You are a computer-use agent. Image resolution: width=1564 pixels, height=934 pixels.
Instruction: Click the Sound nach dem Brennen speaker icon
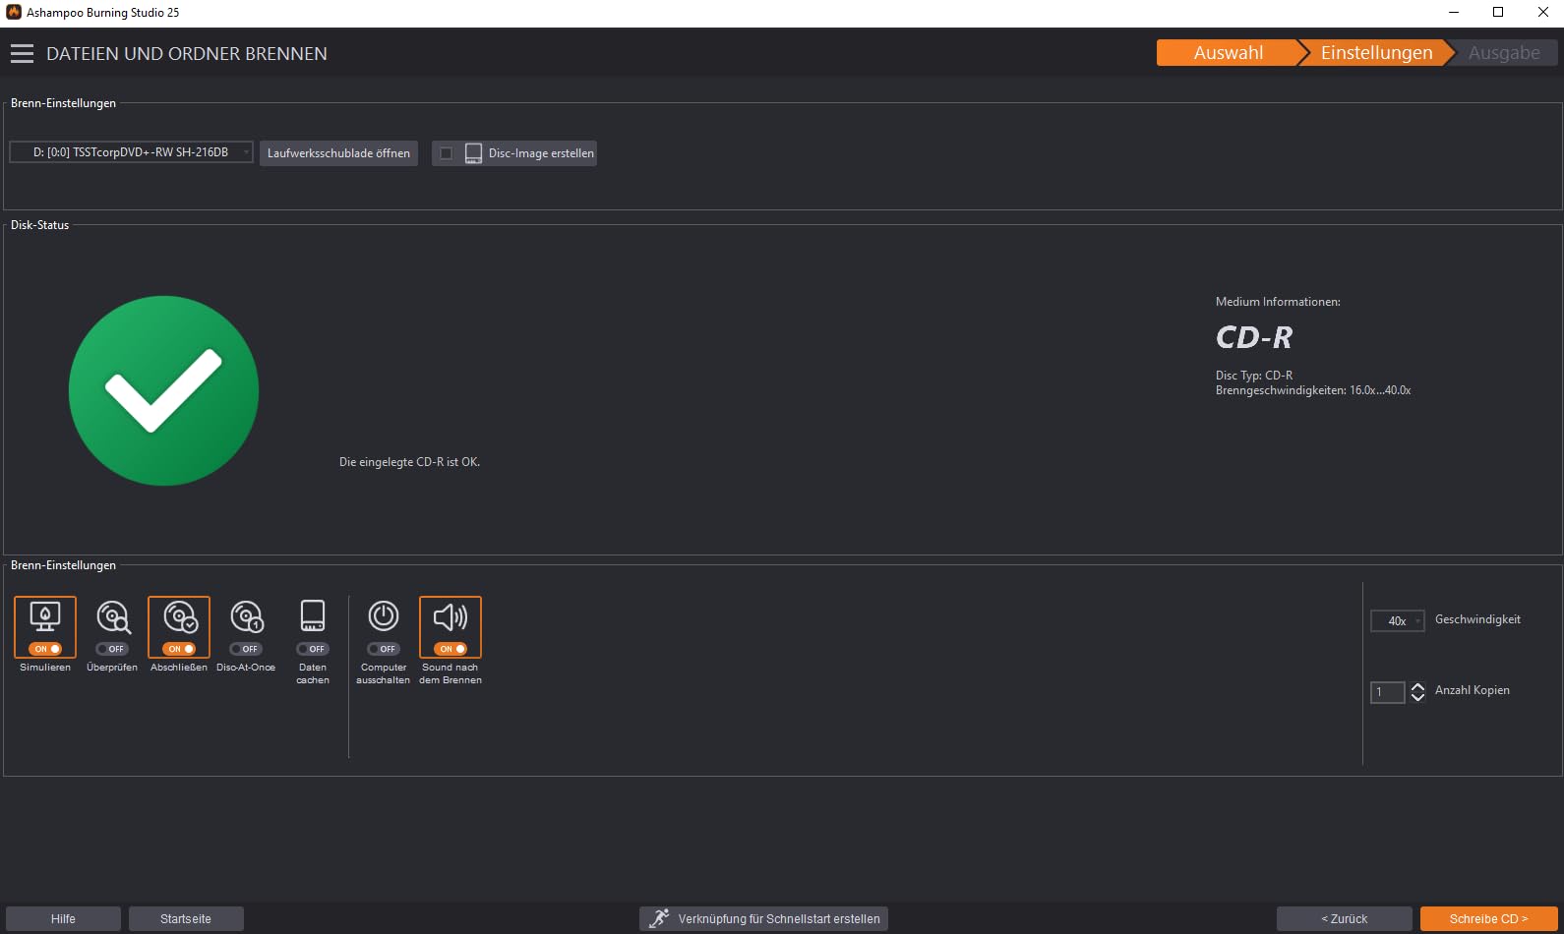451,616
